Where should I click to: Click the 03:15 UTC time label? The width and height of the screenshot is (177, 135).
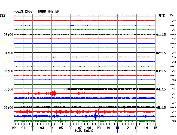pyautogui.click(x=161, y=71)
